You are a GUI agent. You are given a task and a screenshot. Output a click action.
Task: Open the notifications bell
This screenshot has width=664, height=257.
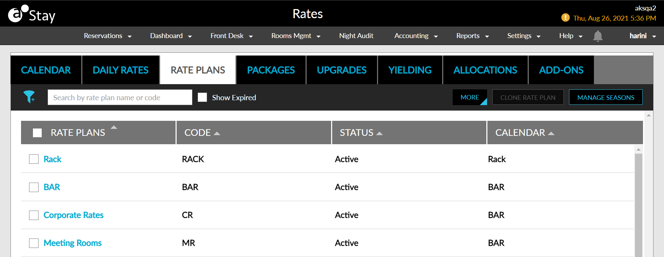[x=598, y=36]
